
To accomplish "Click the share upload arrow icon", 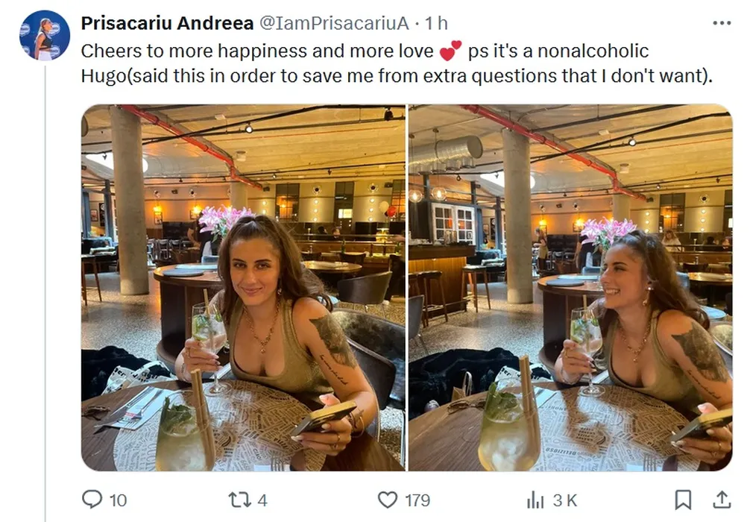I will click(722, 499).
